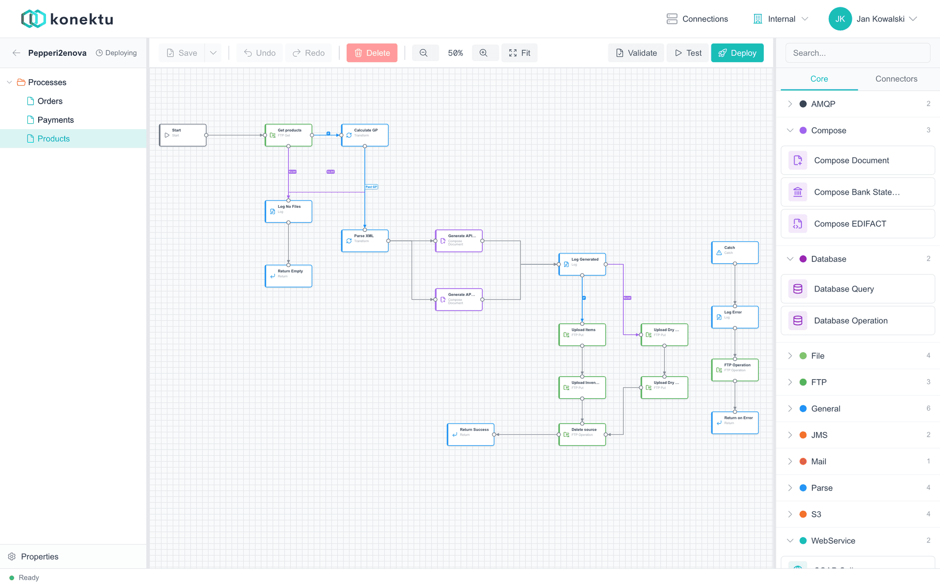
Task: Switch to the Connectors tab
Action: point(896,79)
